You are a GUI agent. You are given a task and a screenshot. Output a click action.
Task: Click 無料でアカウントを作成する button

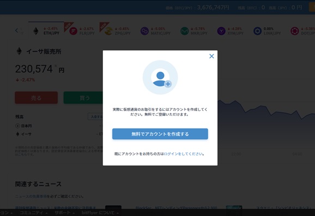[160, 134]
